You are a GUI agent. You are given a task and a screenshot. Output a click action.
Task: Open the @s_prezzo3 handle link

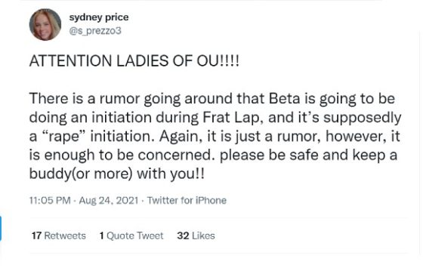(95, 31)
